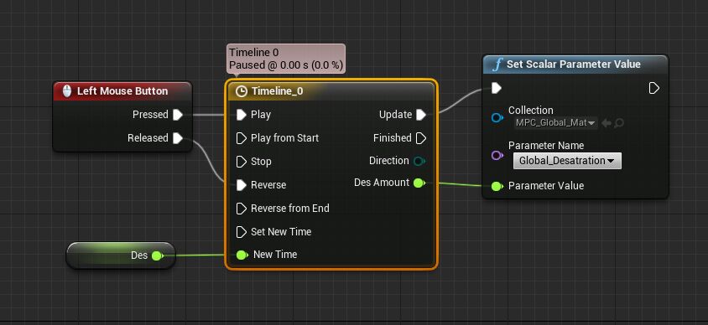Click the Update output pin on Timeline_0
The height and width of the screenshot is (325, 708).
pos(421,115)
